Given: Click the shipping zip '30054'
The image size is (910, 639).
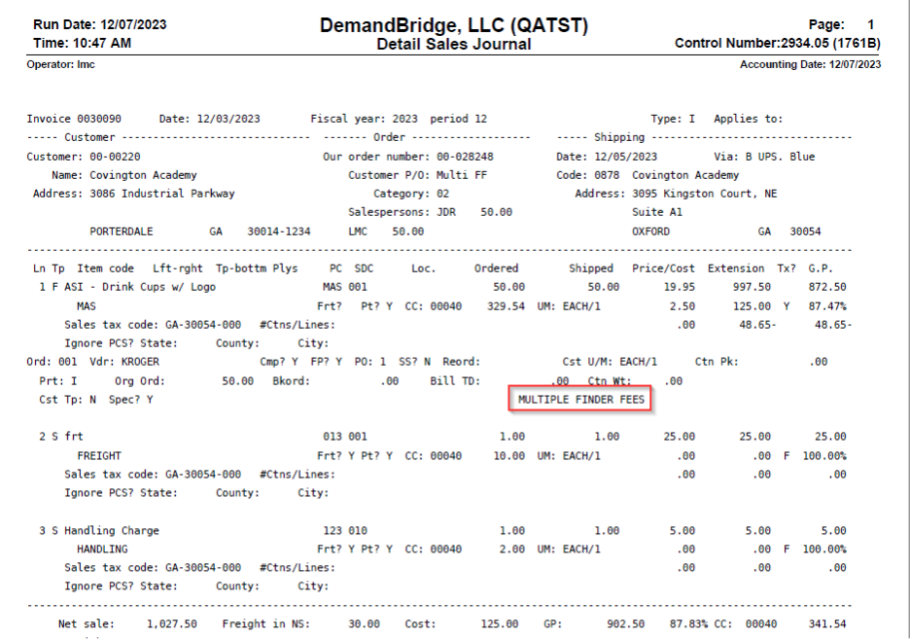Looking at the screenshot, I should pyautogui.click(x=806, y=231).
